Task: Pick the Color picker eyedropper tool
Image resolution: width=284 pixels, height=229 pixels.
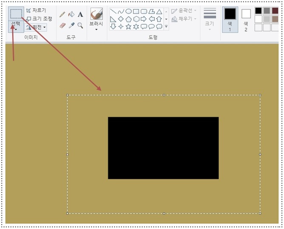Action: point(71,25)
